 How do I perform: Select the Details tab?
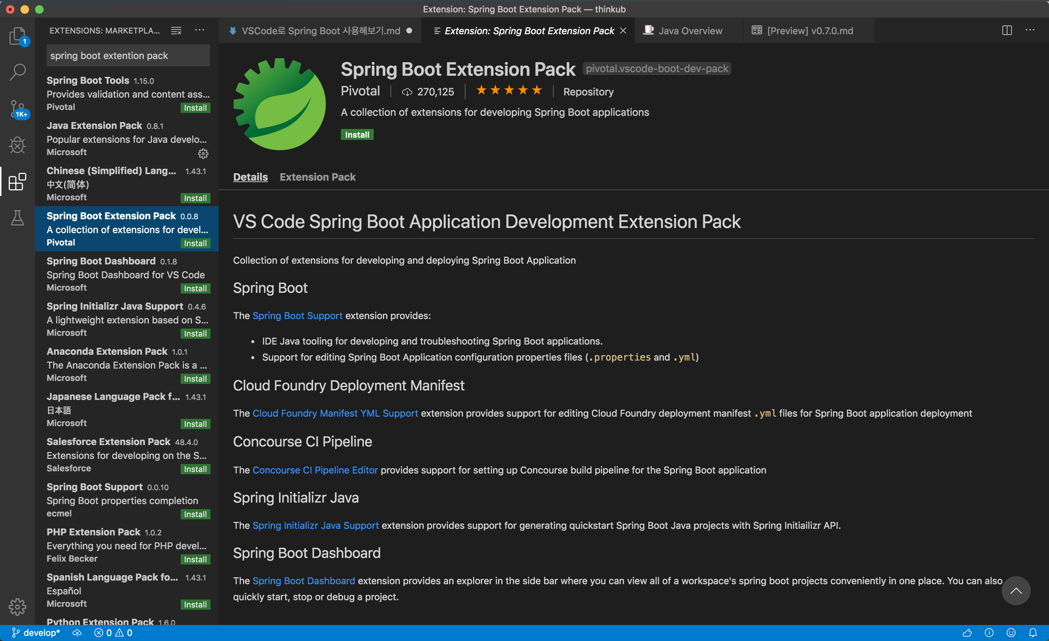(x=250, y=177)
